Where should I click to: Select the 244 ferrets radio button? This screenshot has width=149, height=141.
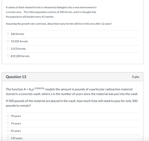pos(8,34)
